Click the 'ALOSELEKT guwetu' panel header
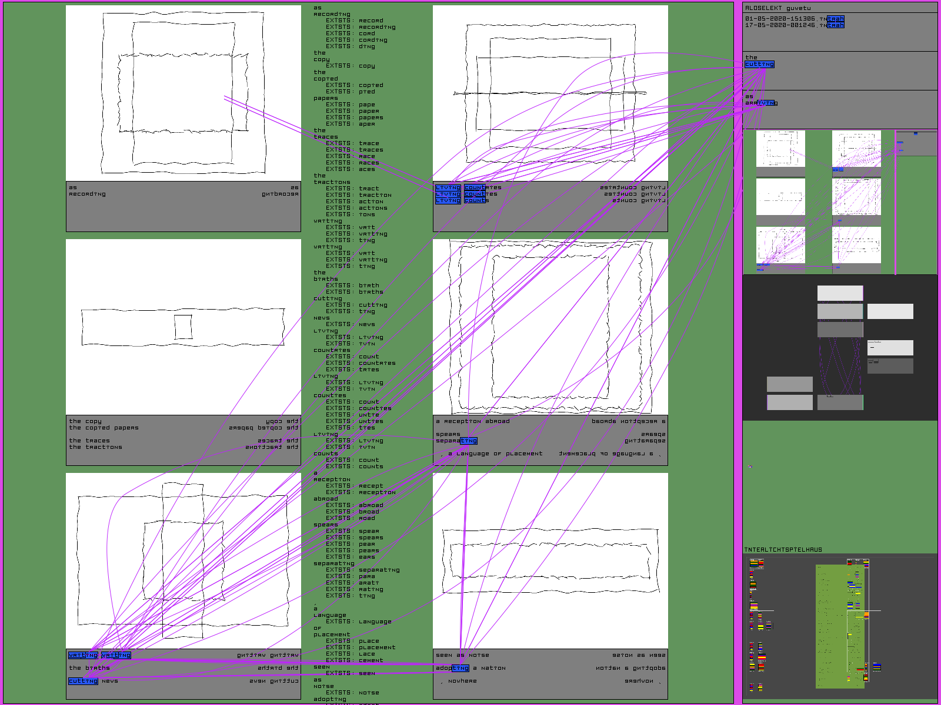Image resolution: width=941 pixels, height=705 pixels. tap(778, 8)
